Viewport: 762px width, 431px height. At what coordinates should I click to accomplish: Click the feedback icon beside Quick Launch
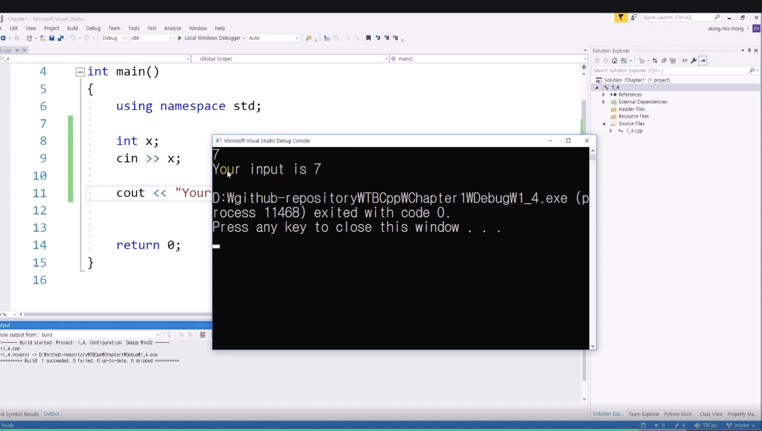(634, 17)
